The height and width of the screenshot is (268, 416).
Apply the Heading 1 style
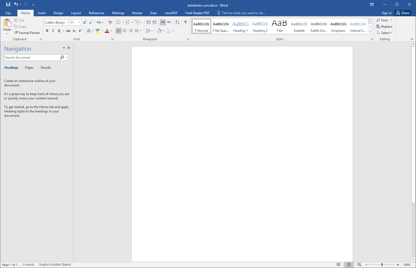241,26
